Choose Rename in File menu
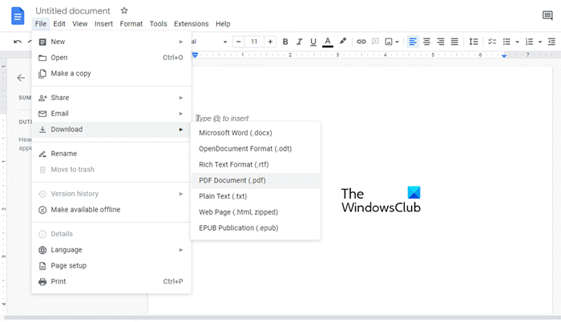Screen dimensions: 561x322 pyautogui.click(x=111, y=154)
